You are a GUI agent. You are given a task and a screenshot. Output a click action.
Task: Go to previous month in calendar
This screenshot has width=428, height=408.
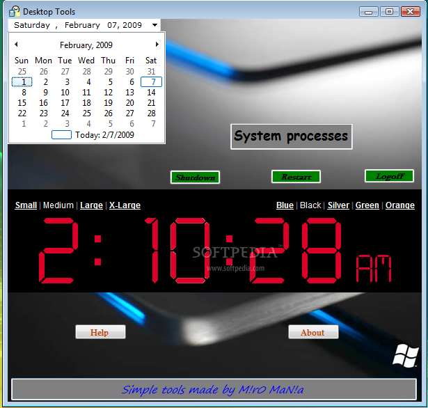(16, 45)
